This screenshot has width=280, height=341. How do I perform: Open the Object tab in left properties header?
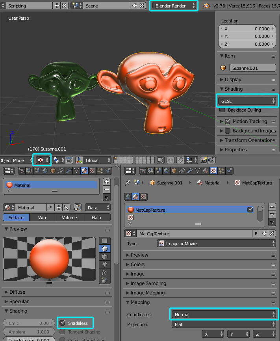[53, 171]
